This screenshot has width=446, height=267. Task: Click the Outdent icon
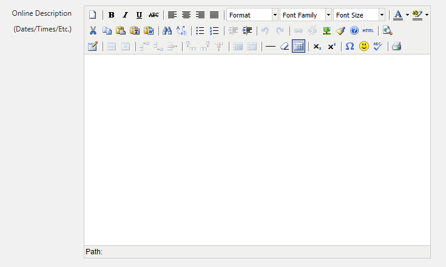click(233, 30)
